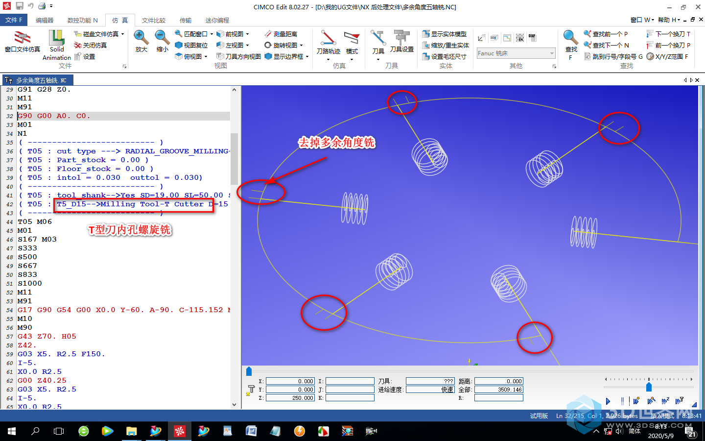Open File Explorer from the taskbar
The image size is (705, 441).
[131, 431]
